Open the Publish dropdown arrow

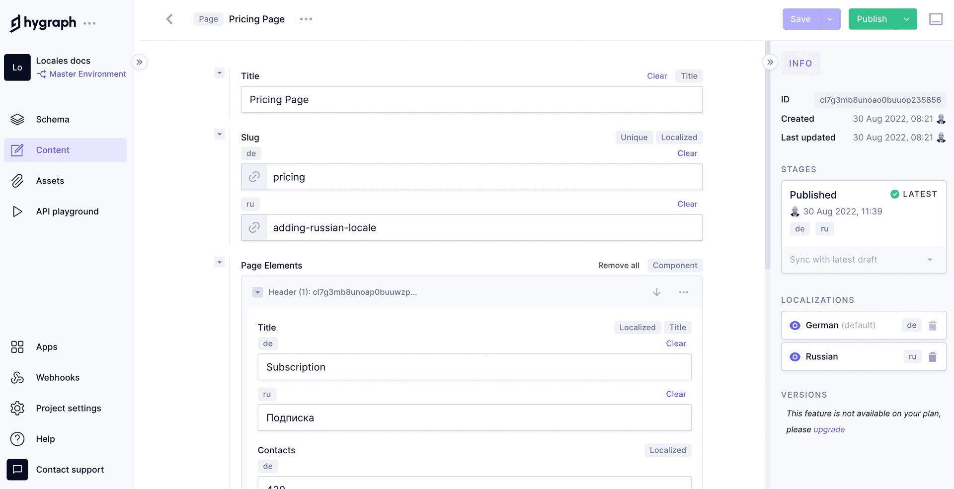coord(907,19)
